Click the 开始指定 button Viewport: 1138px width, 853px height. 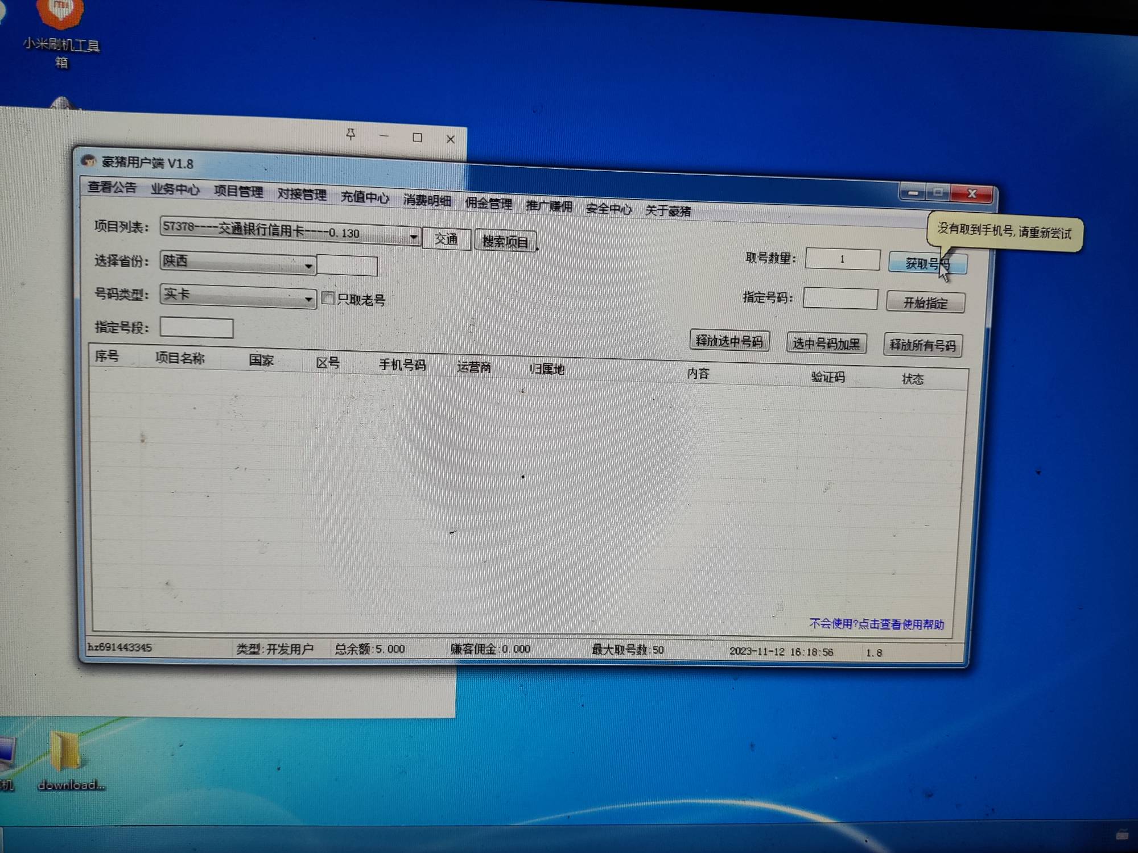click(925, 303)
